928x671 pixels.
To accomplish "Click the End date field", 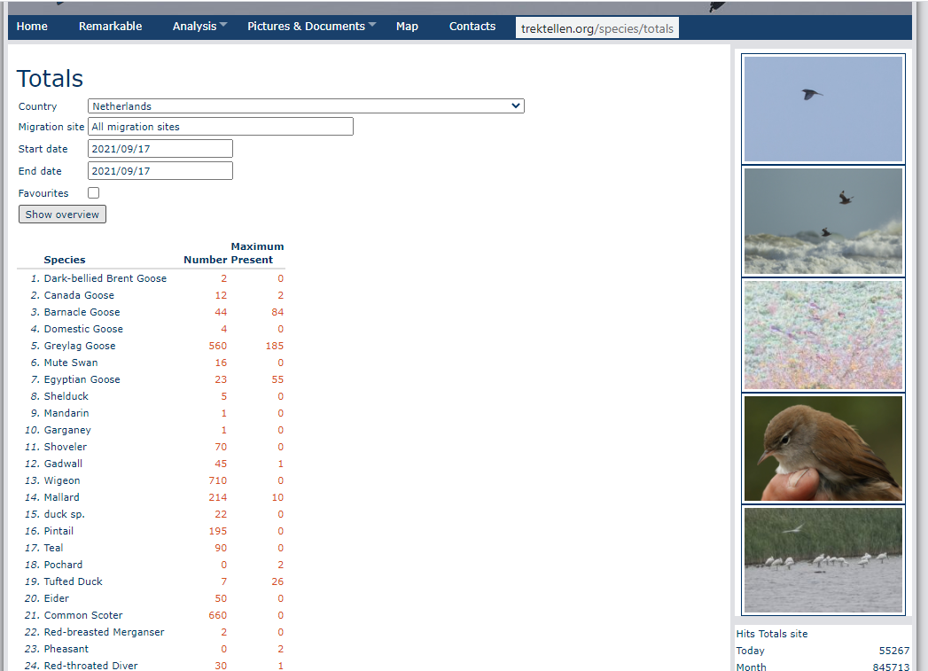I will (x=160, y=171).
